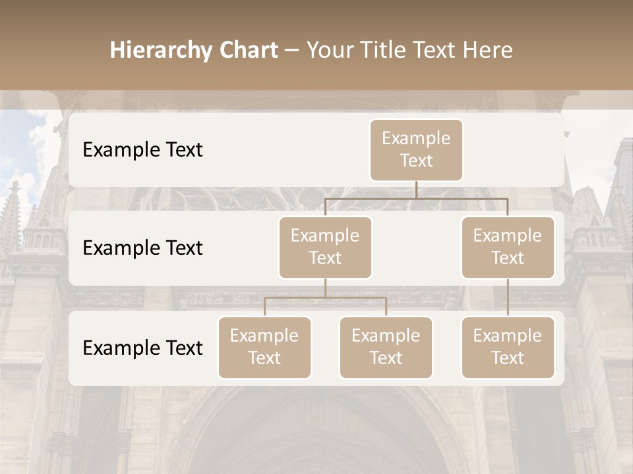Select the third row 'Example Text' label

[x=142, y=348]
